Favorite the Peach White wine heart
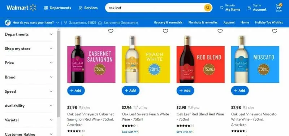 [165, 31]
